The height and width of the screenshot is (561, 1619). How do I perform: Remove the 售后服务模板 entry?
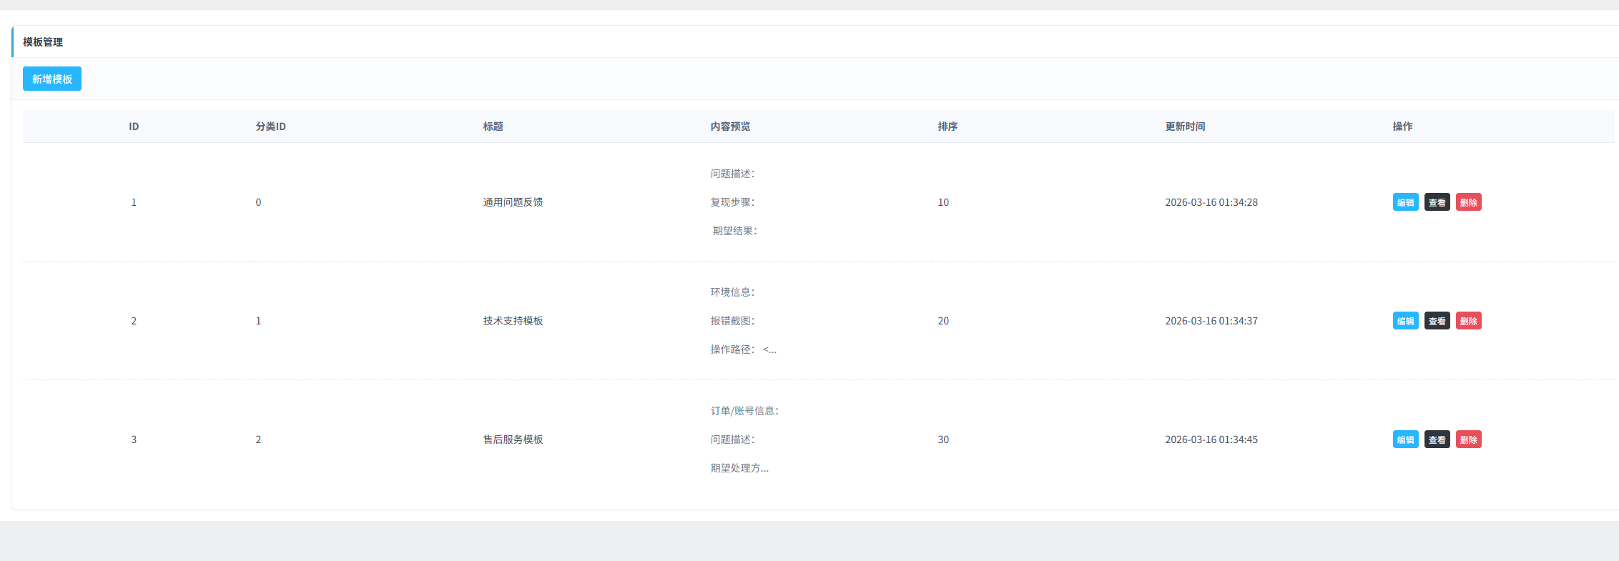point(1468,440)
